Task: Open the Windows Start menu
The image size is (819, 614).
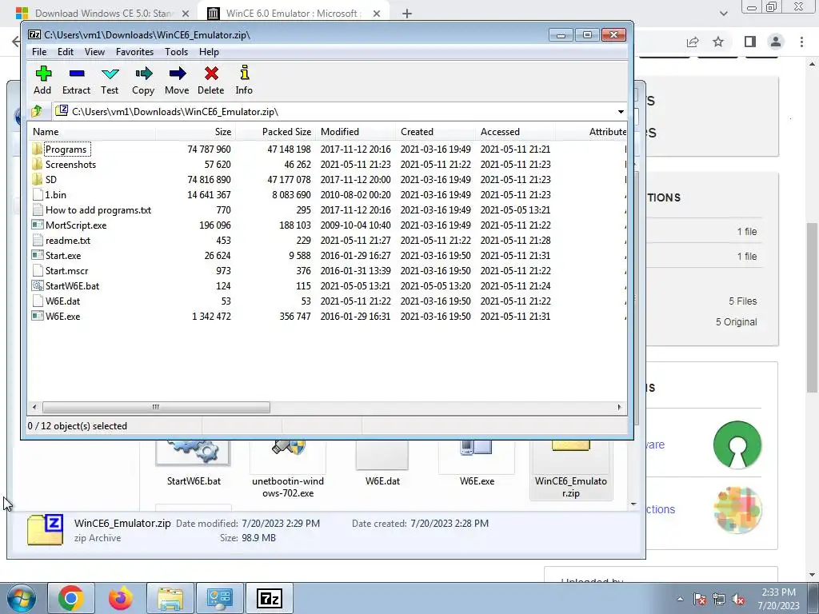Action: 22,598
